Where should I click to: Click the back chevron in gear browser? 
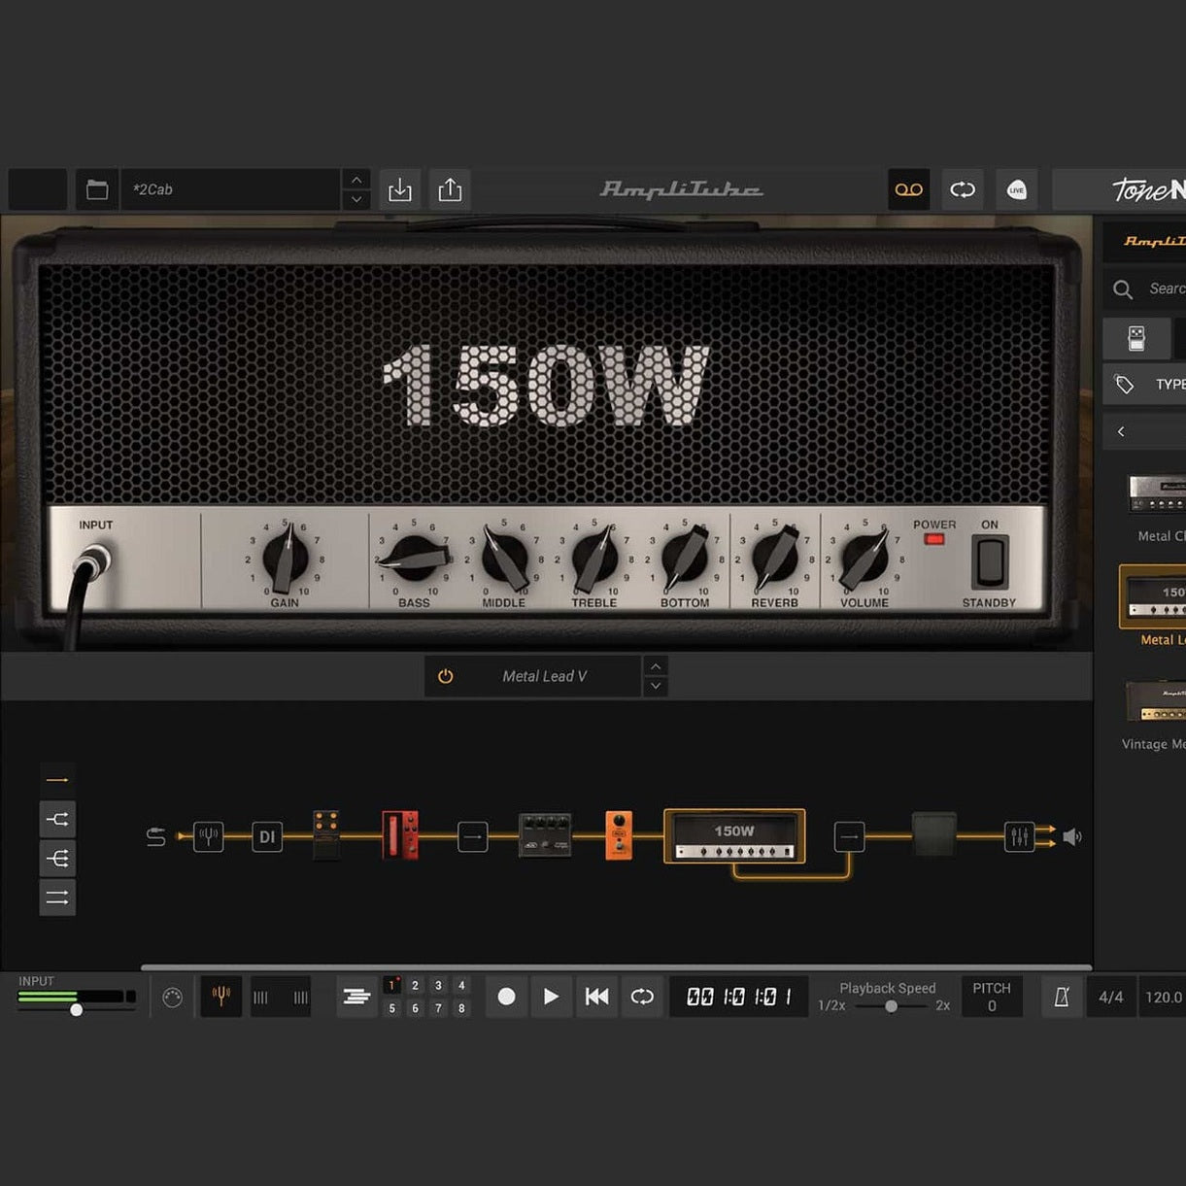(x=1121, y=431)
